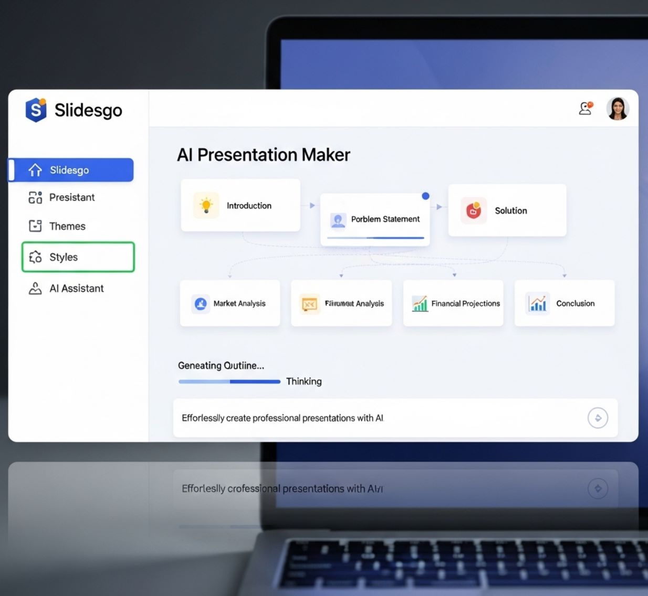This screenshot has height=596, width=648.
Task: Select the Introduction outline card
Action: point(241,205)
